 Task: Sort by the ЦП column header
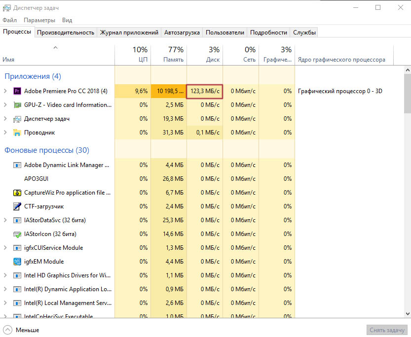(133, 55)
